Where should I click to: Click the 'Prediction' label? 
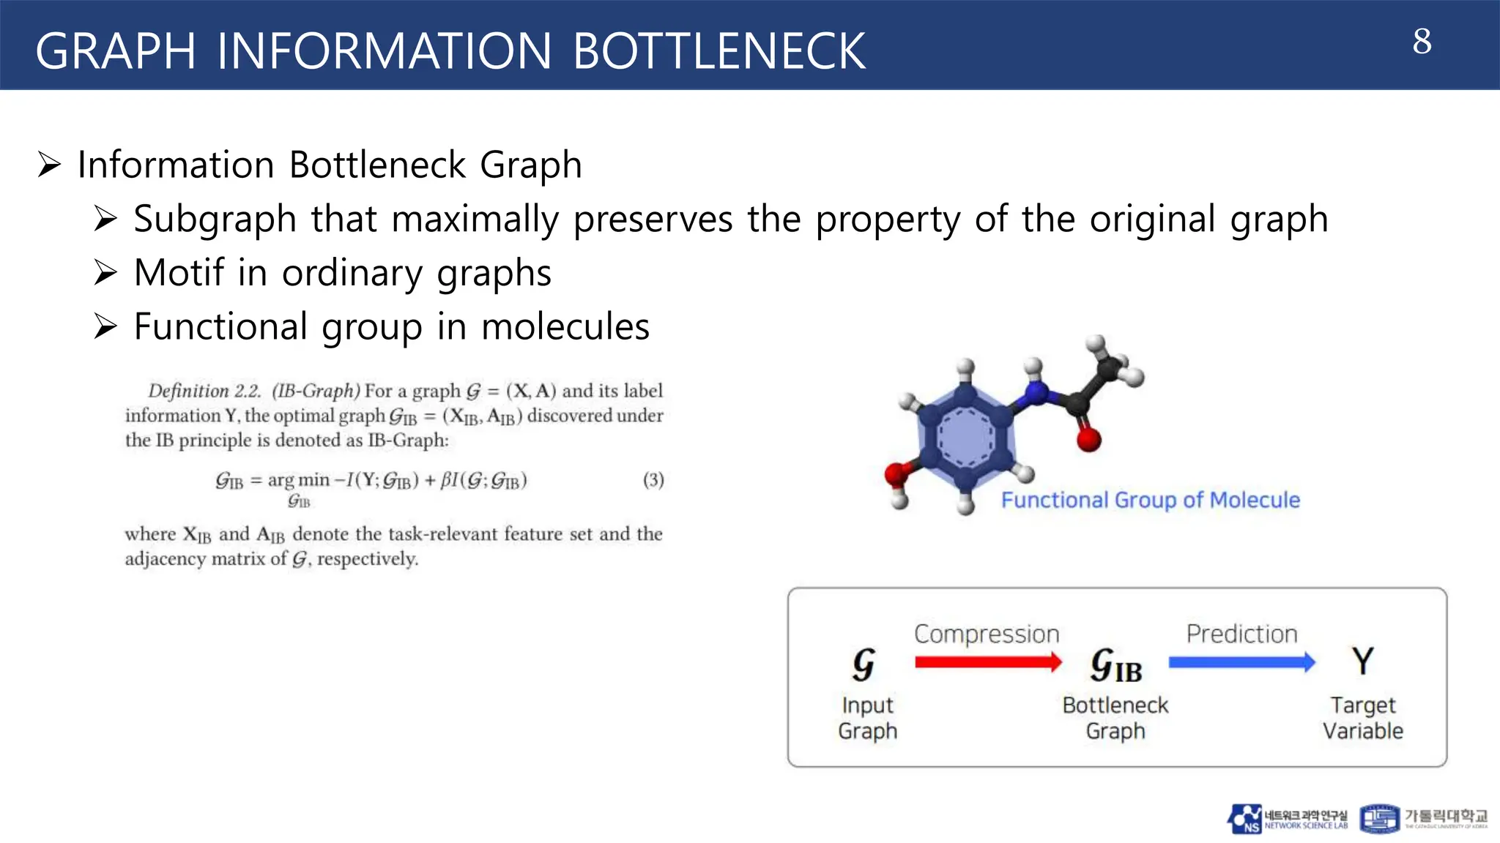[x=1241, y=633]
